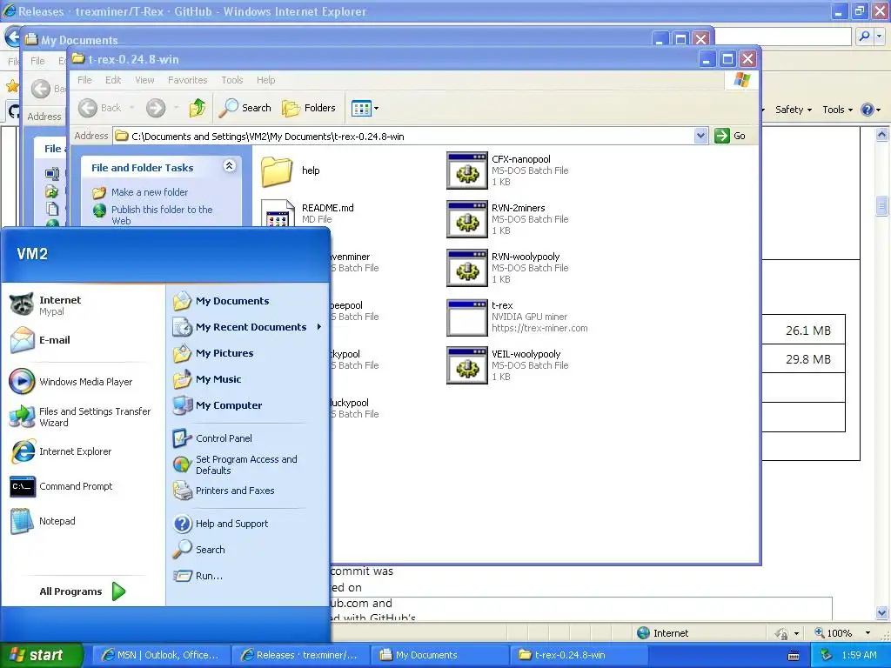Open Help and Support
Viewport: 891px width, 668px height.
220,524
